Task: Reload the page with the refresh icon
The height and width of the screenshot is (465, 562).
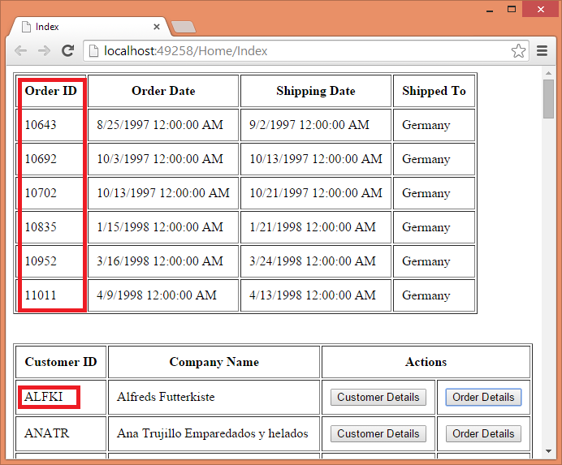Action: pos(67,51)
